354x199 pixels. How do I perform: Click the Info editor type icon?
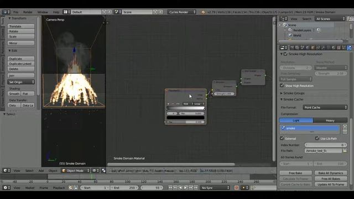click(6, 12)
